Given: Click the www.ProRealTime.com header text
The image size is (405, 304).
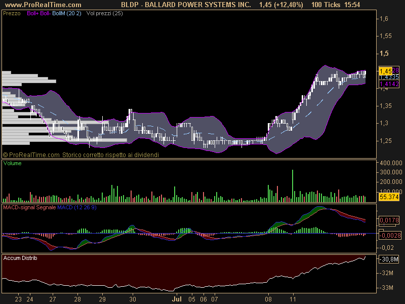Looking at the screenshot, I should tap(43, 5).
